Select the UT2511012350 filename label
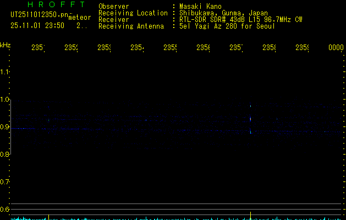Viewport: 346px width, 220px height. point(39,16)
